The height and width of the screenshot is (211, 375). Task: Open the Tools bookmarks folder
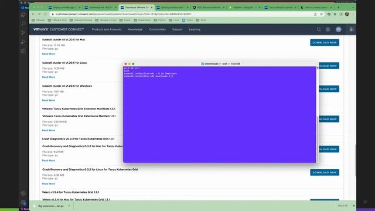tap(201, 20)
